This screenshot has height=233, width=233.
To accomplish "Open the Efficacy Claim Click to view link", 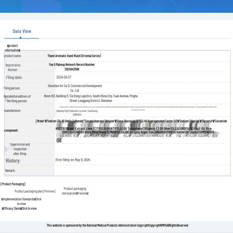I will 19,209.
